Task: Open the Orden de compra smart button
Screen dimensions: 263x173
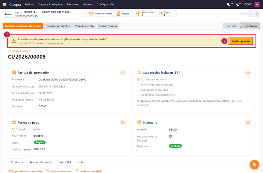Action: tap(100, 14)
